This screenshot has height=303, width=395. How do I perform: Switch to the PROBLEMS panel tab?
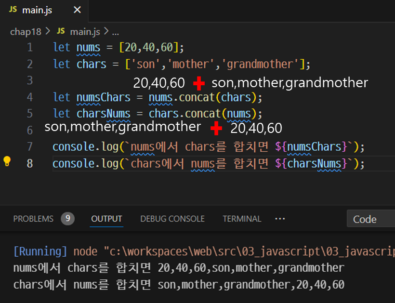[x=33, y=219]
